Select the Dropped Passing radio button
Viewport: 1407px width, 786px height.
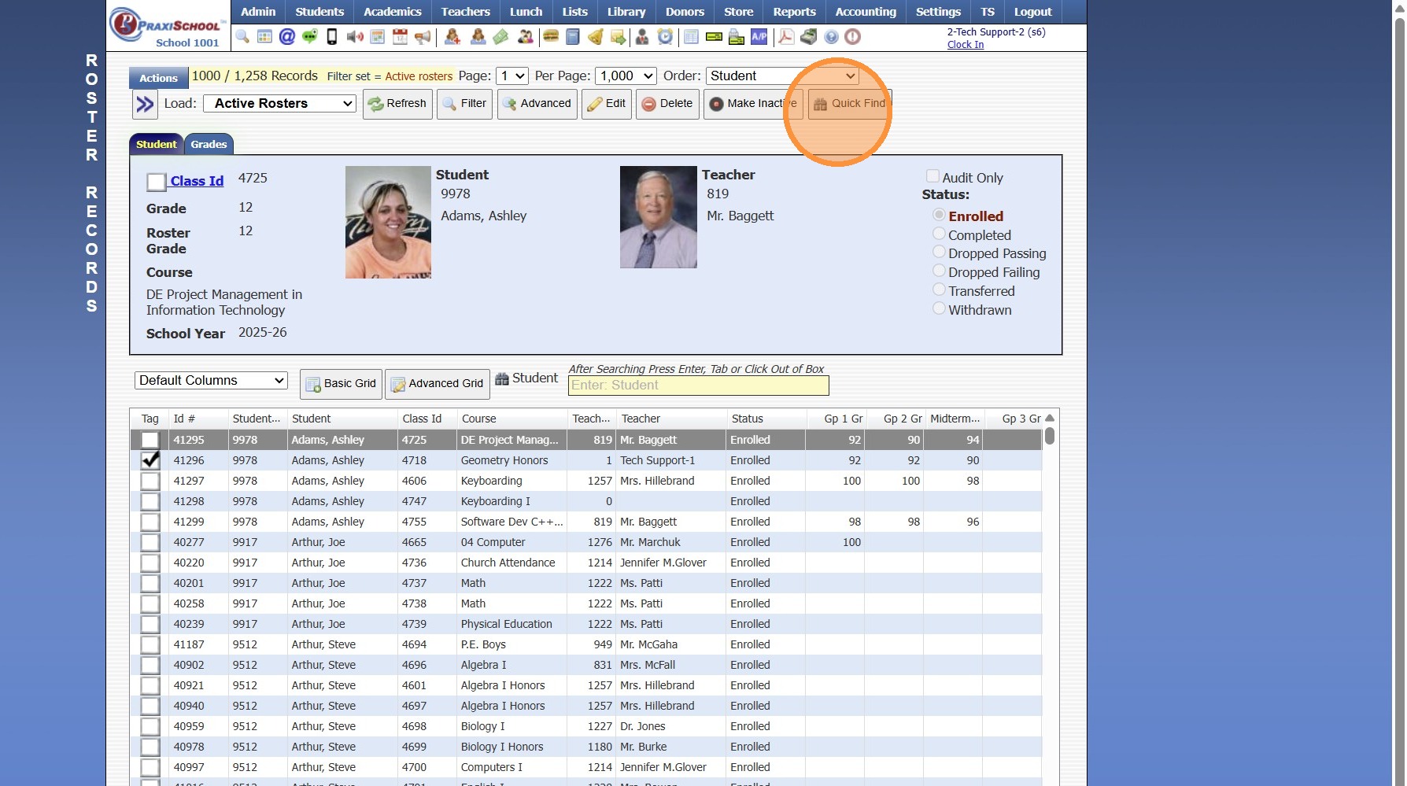coord(939,252)
